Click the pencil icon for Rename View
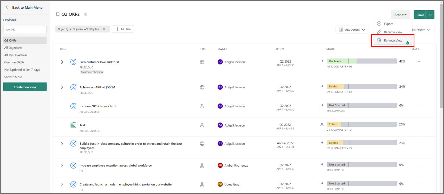444x194 pixels. (379, 32)
